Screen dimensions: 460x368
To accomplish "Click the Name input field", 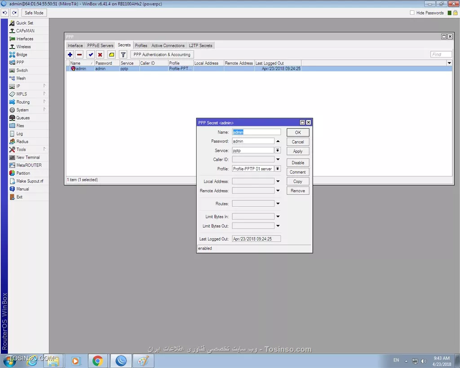I will click(x=257, y=132).
